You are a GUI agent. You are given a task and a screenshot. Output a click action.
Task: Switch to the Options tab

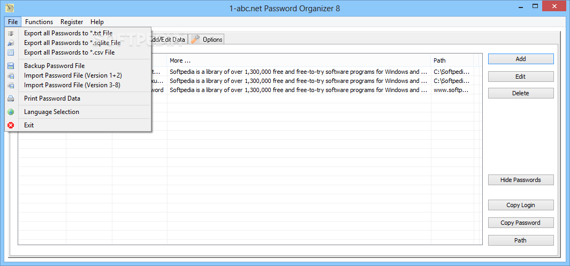tap(207, 39)
